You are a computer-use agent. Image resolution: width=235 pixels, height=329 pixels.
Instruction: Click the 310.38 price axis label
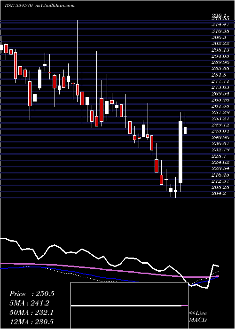click(220, 31)
